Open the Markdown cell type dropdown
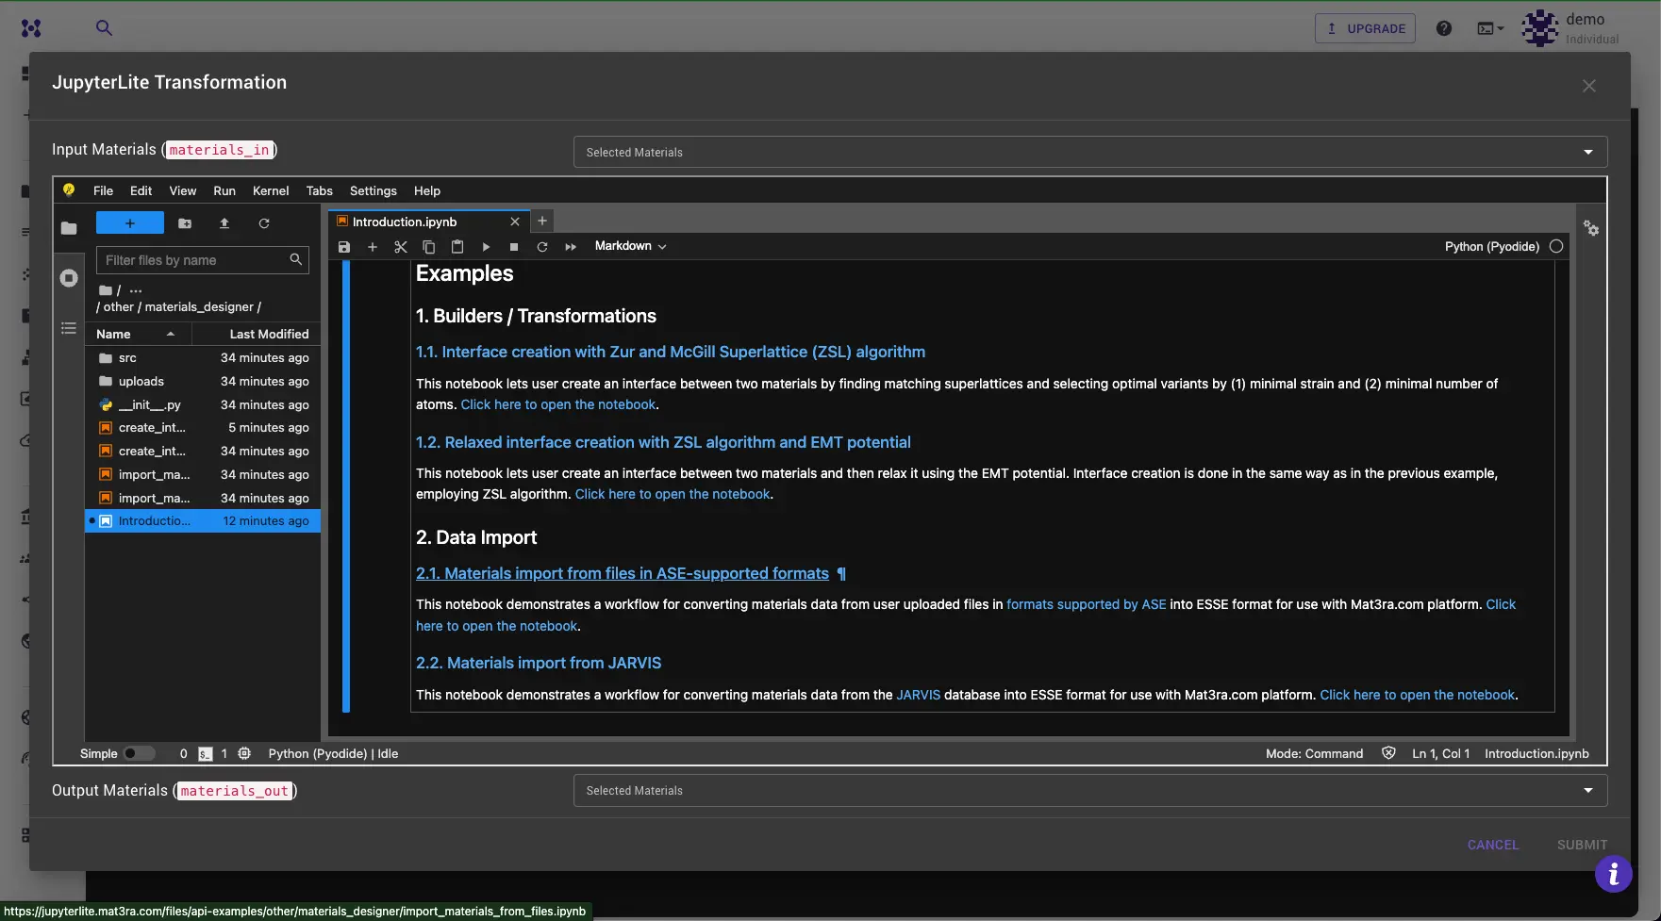Screen dimensions: 1661x921 [x=630, y=246]
